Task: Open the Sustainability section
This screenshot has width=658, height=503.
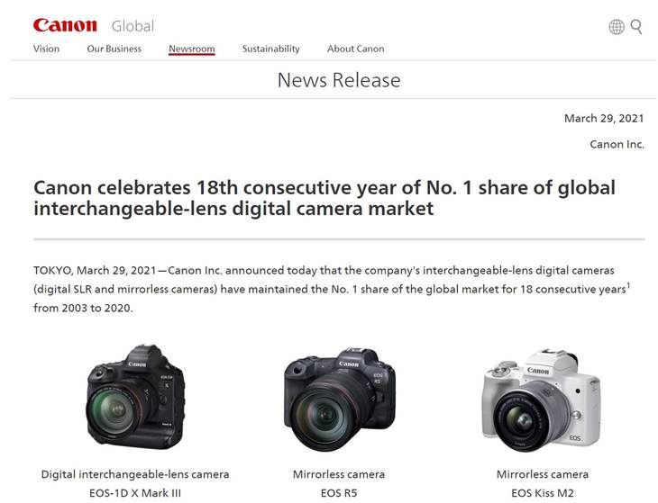Action: 271,49
